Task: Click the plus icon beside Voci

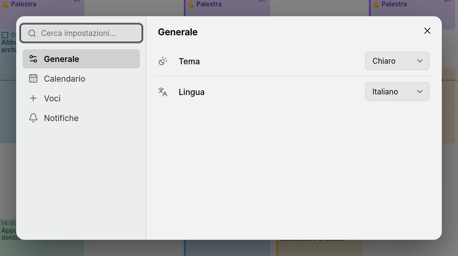Action: click(x=33, y=98)
